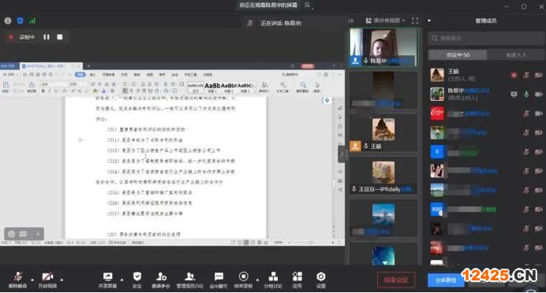546x293 pixels.
Task: Pause the recording in 录制中 bar
Action: pos(47,37)
